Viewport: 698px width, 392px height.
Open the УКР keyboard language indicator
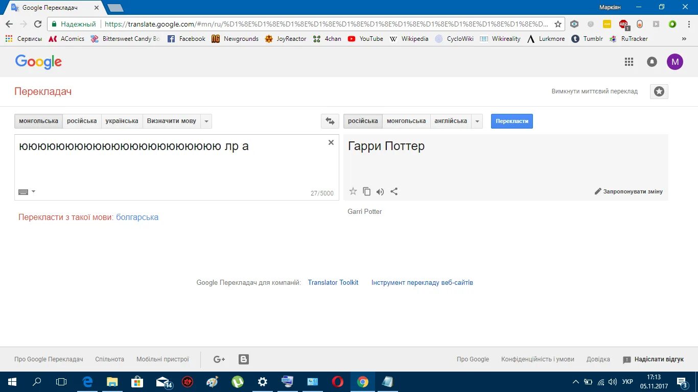[x=627, y=382]
